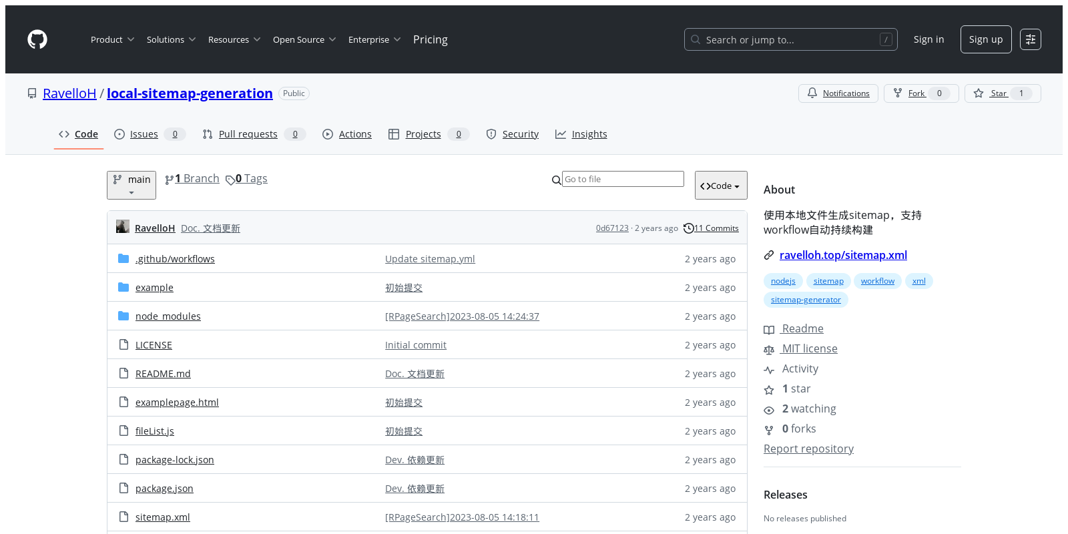Click the repository icon before RavelloH
Image resolution: width=1068 pixels, height=534 pixels.
point(32,93)
